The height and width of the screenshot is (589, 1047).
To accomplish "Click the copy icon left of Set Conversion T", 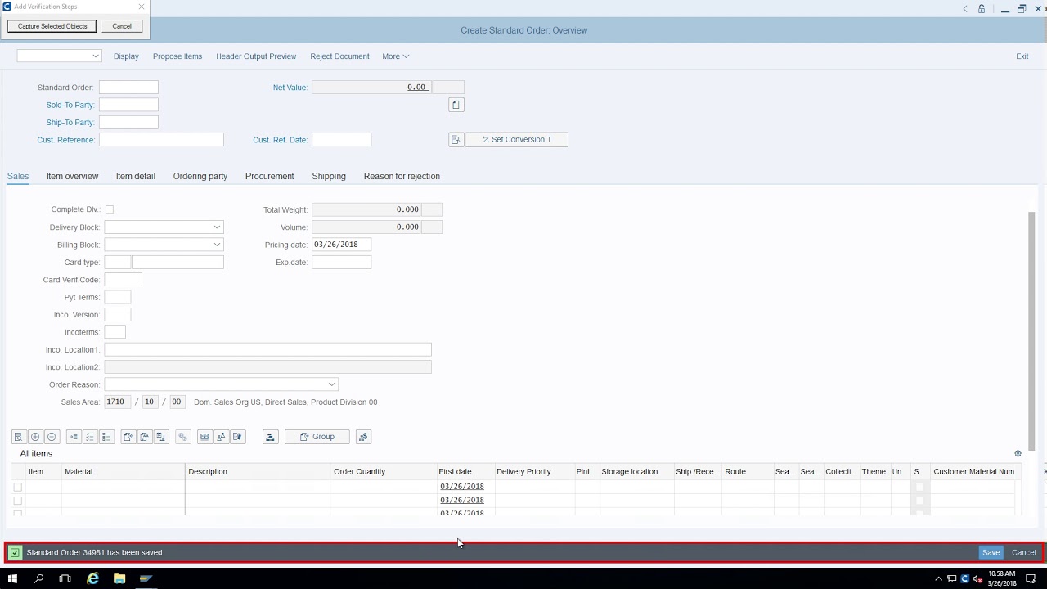I will pyautogui.click(x=456, y=140).
